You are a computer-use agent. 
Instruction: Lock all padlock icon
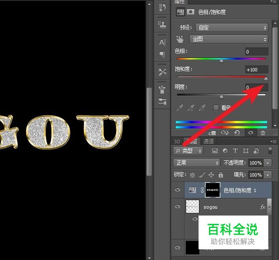[221, 175]
